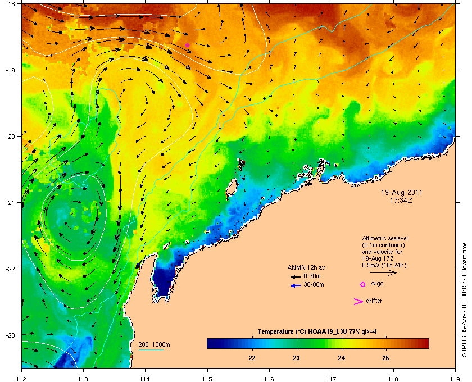Click latitude axis label '-21'
Screen dimensions: 472x382
[10, 202]
